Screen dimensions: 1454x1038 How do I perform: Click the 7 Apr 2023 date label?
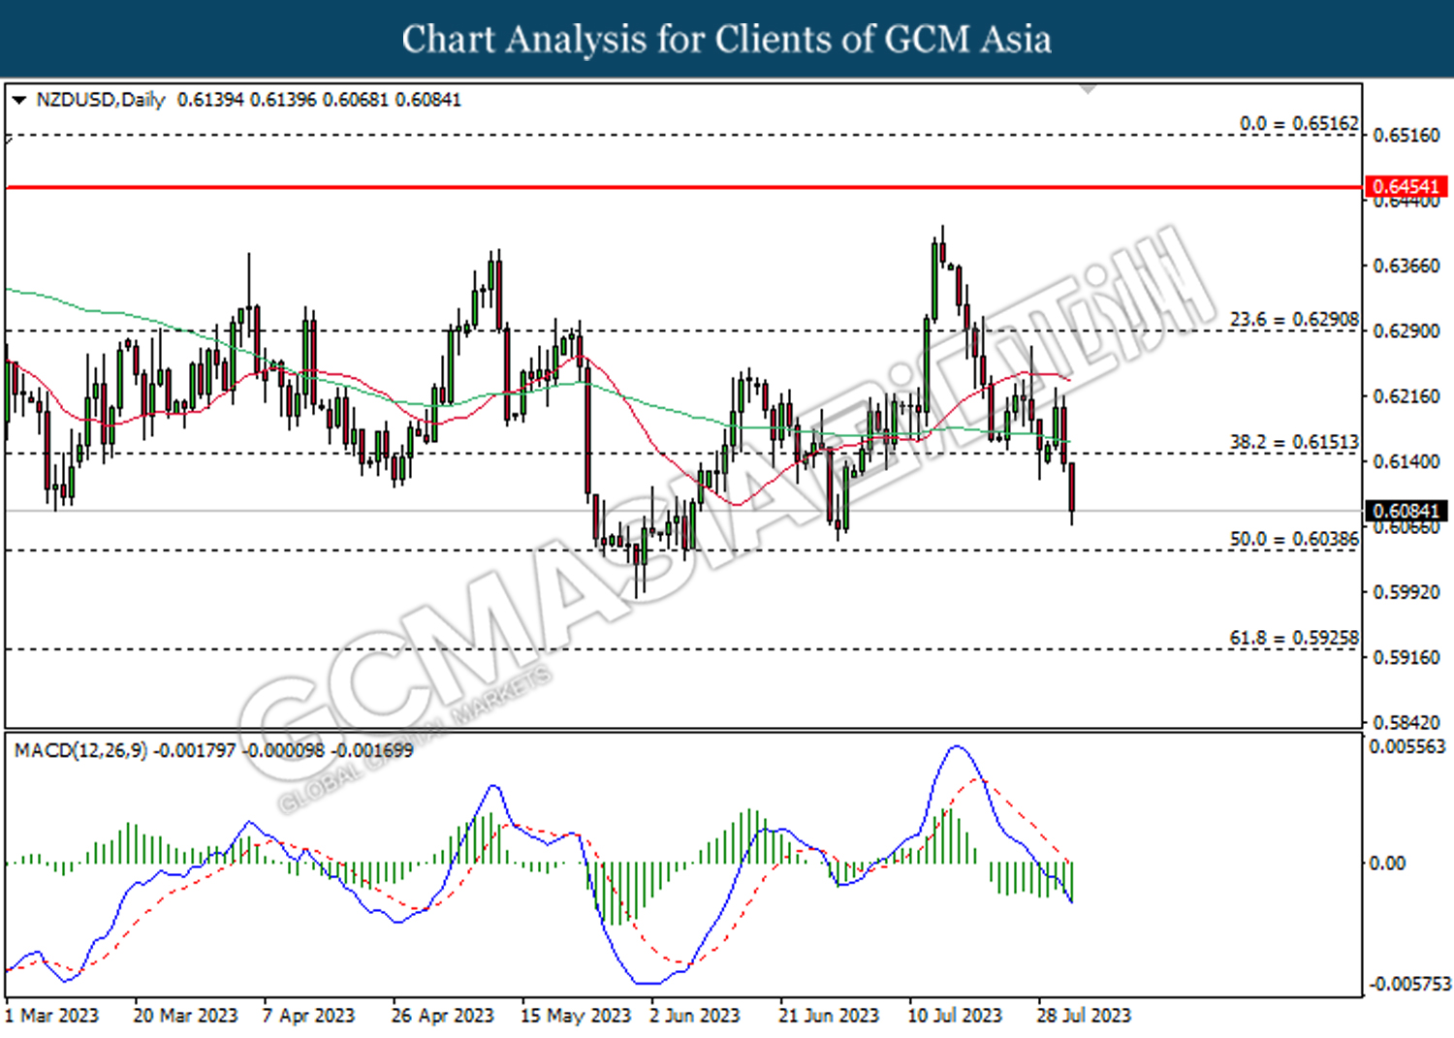pos(308,1015)
